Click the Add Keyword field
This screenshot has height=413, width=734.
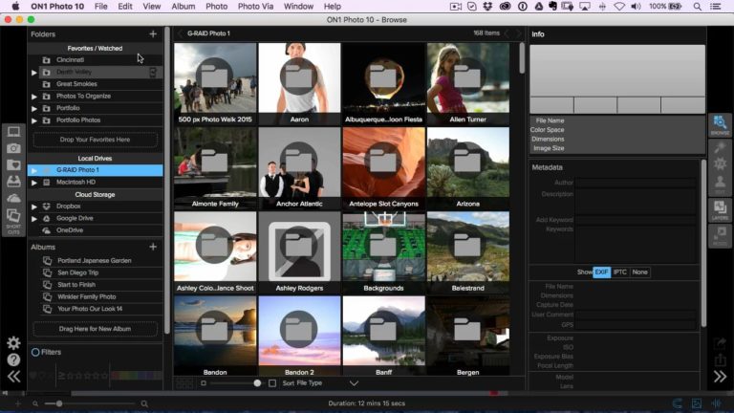point(636,220)
